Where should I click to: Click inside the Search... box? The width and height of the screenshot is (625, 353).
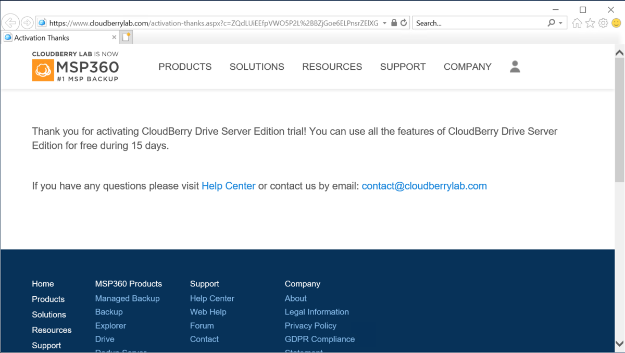479,23
